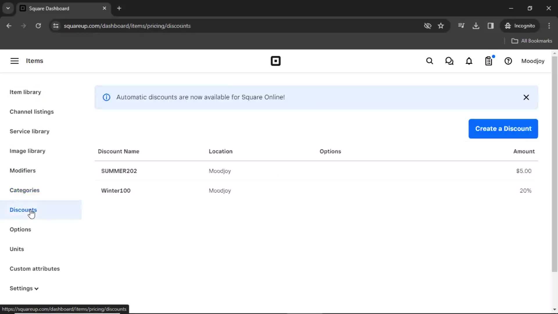
Task: Click the Square dashboard home icon
Action: pyautogui.click(x=275, y=61)
